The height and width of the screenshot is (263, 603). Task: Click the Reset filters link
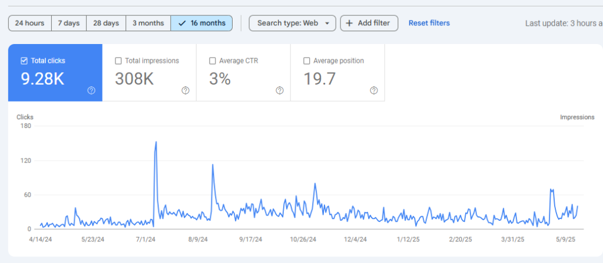[429, 23]
